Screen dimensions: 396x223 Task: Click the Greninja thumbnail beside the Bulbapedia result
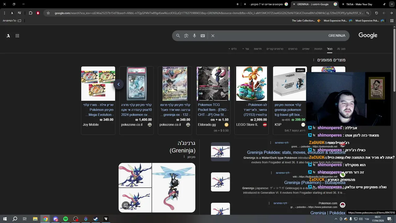(x=220, y=182)
